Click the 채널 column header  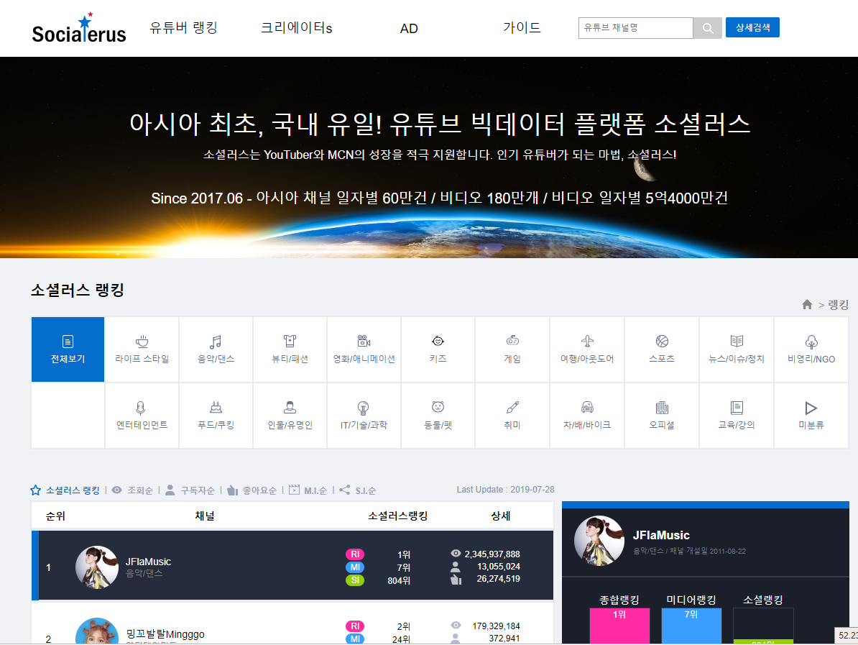(x=205, y=516)
